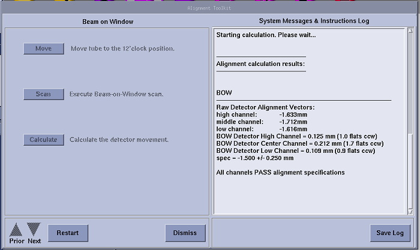Dismiss the Alignment Toolkit dialog
Screen dimensions: 420x250
[185, 233]
